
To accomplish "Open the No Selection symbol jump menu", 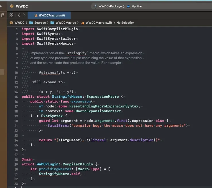I will [125, 23].
